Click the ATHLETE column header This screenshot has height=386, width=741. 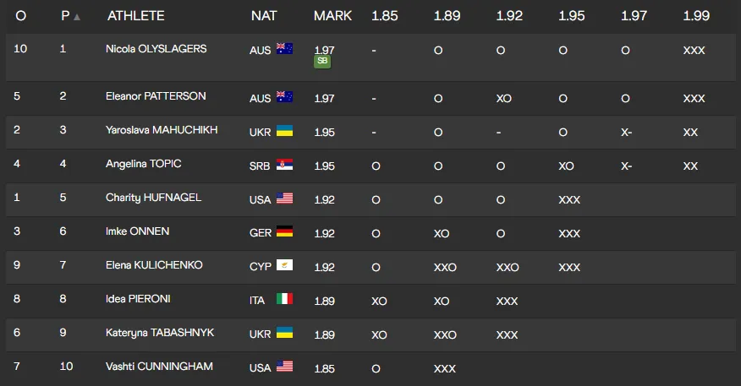pos(135,16)
